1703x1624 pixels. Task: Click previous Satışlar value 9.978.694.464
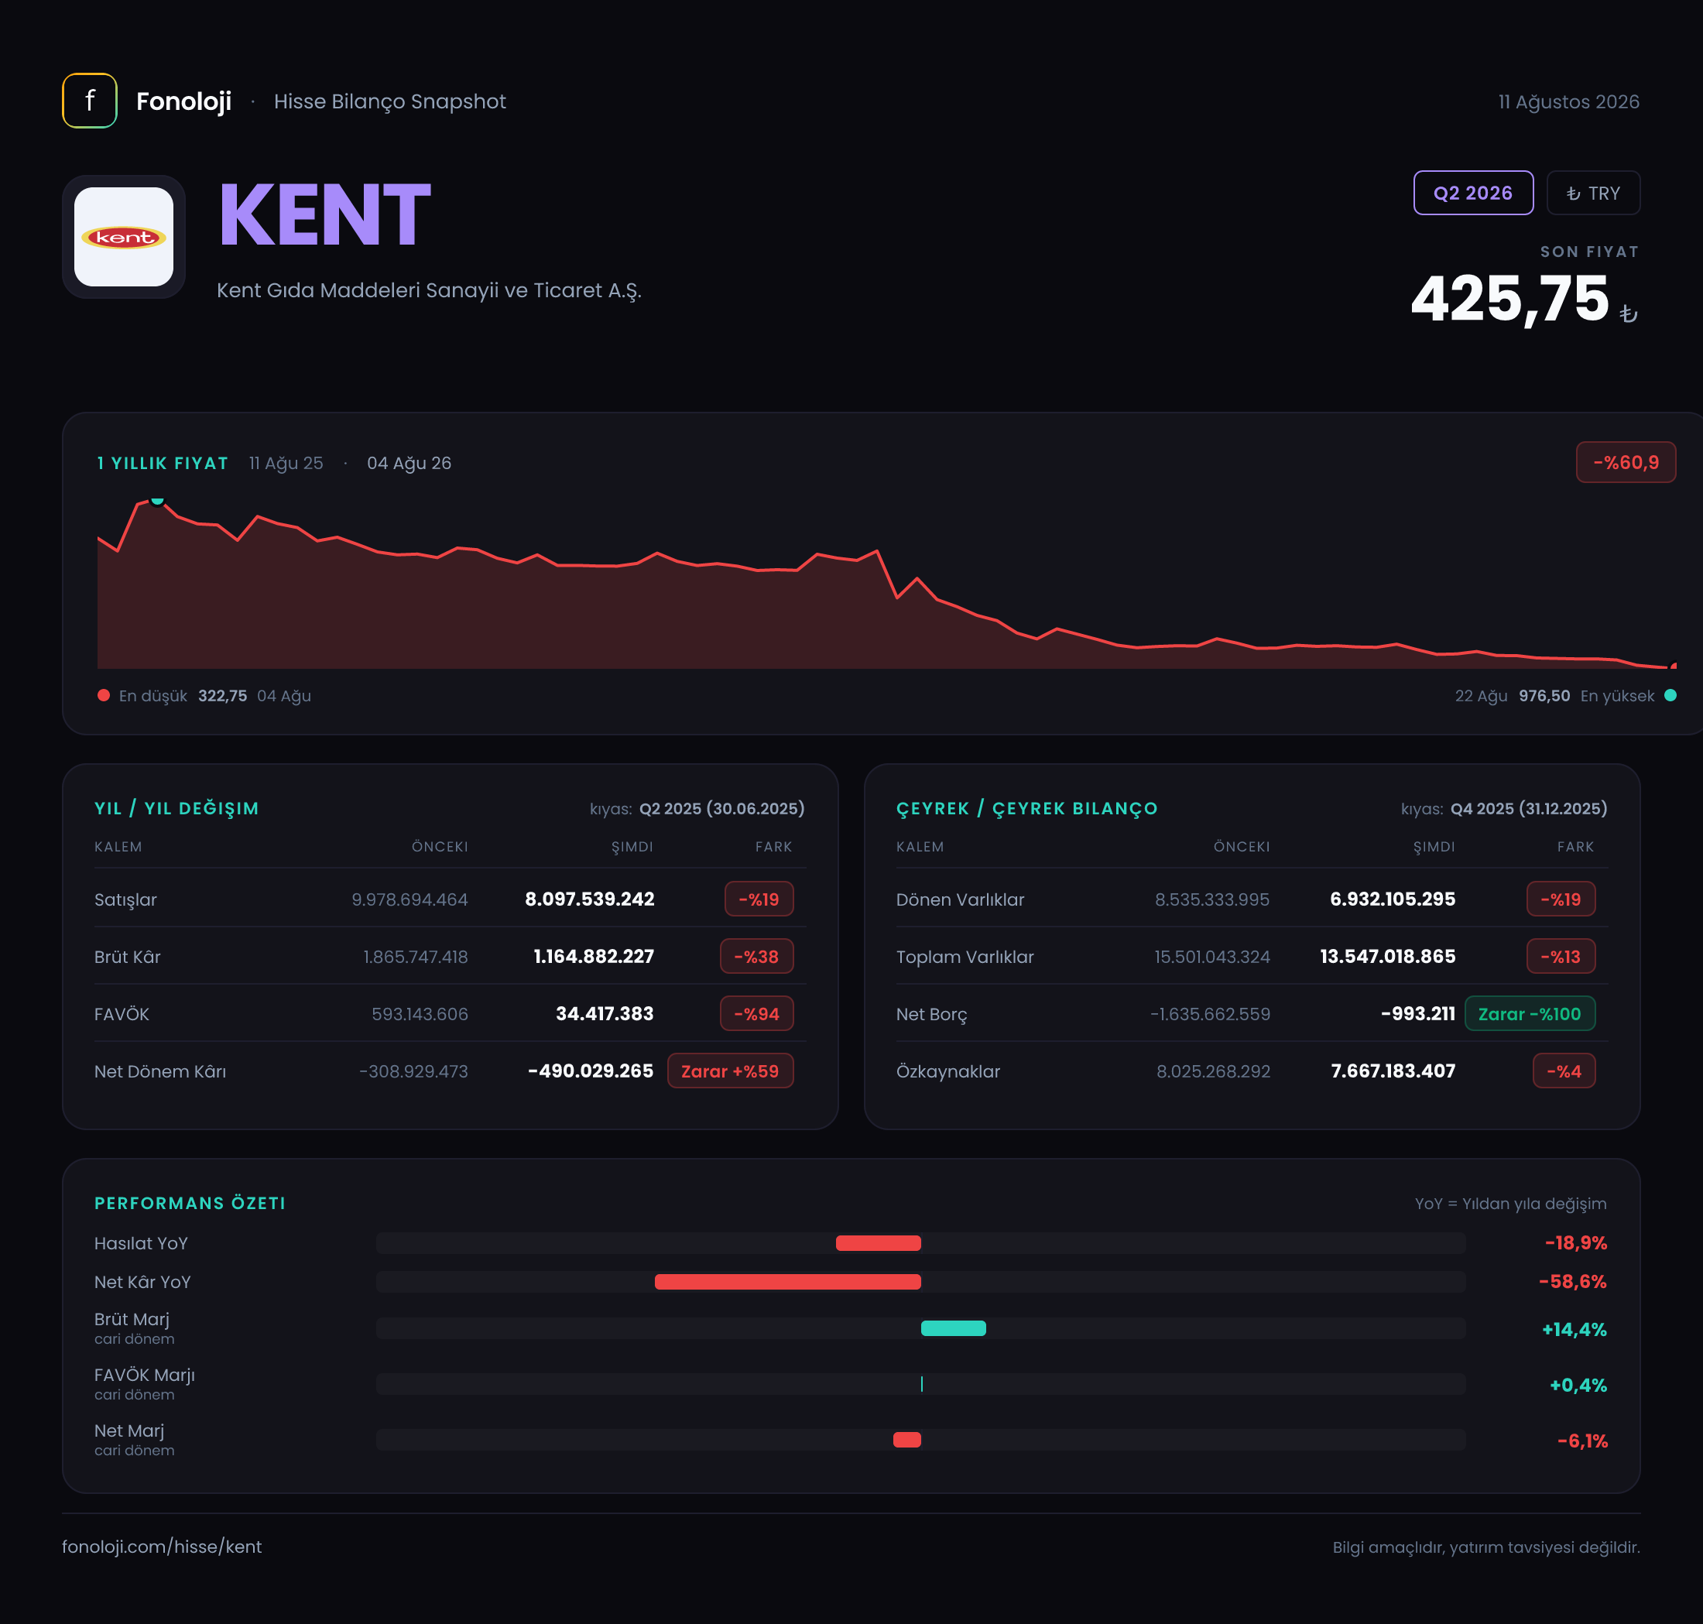pos(409,899)
